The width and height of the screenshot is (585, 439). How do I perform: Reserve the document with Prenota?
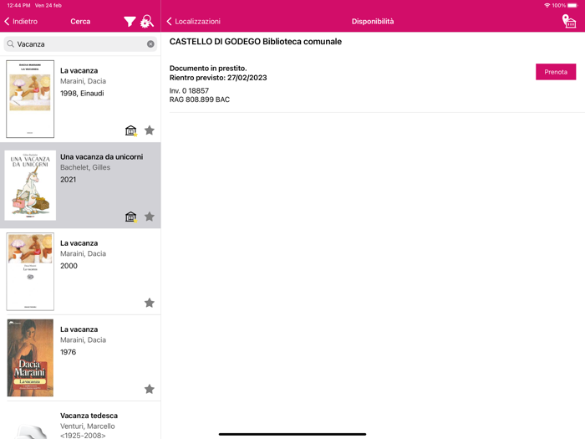556,72
